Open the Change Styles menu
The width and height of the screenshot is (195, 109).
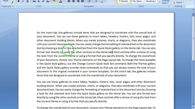165,2
